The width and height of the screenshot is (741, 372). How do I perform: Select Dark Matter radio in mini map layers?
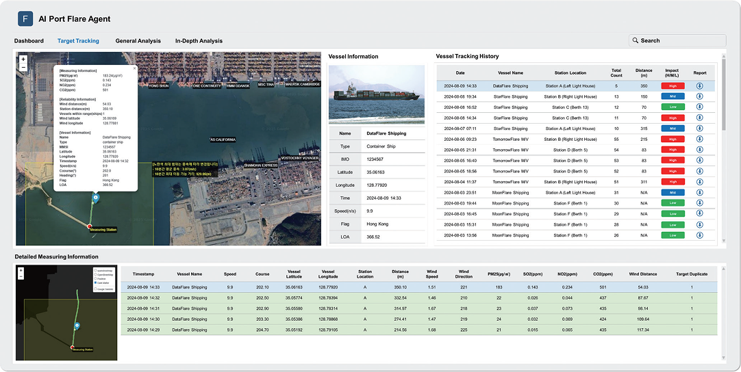click(x=97, y=284)
